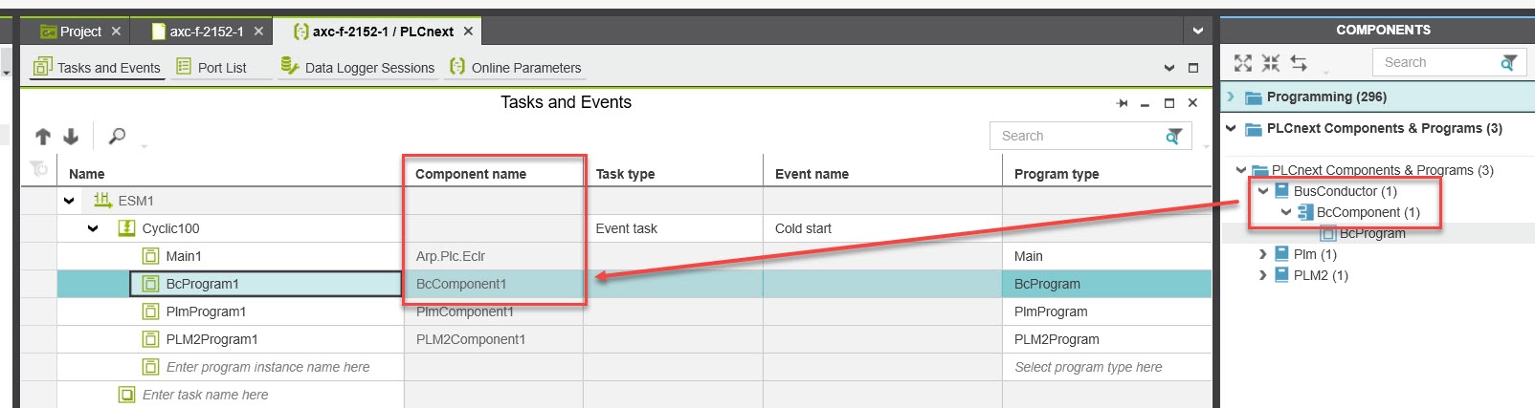Collapse the Cyclic100 task node
The width and height of the screenshot is (1535, 408).
pos(93,228)
